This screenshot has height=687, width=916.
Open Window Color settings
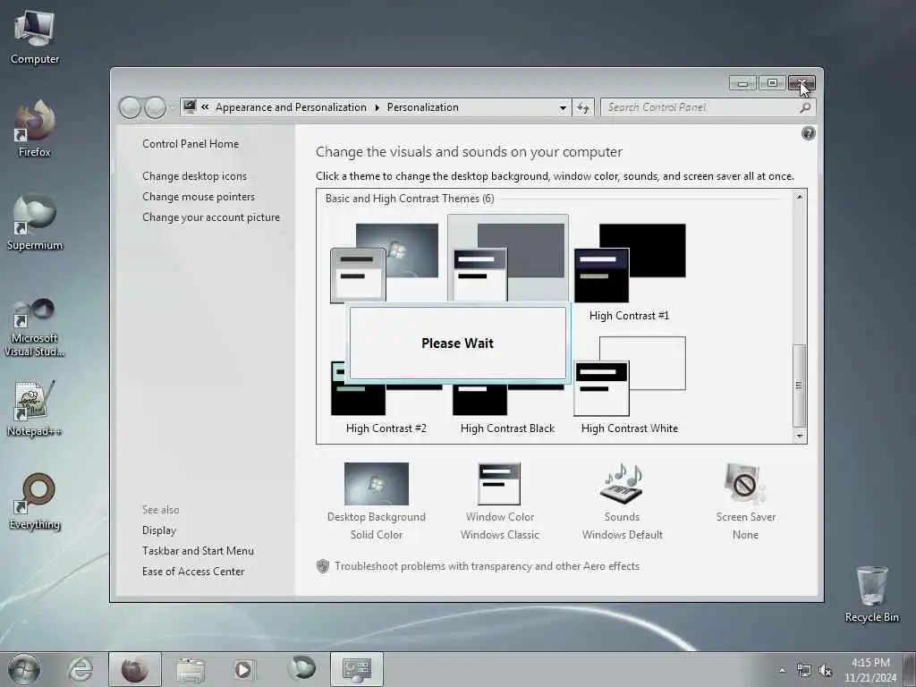(499, 501)
